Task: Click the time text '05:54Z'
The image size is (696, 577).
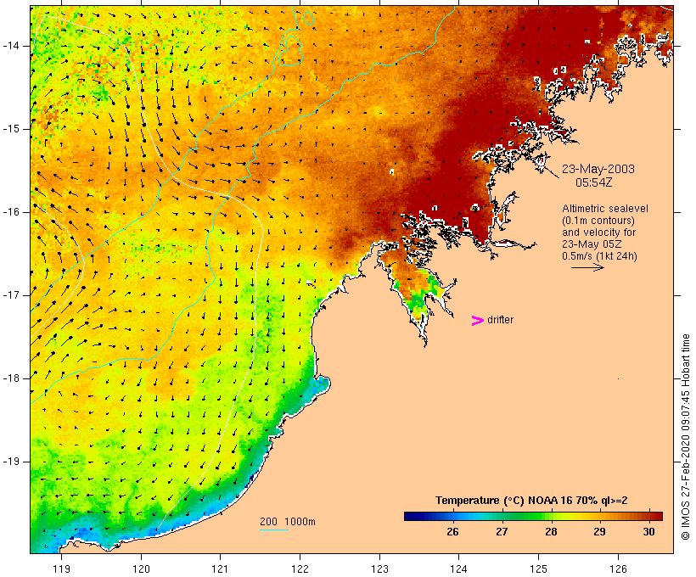Action: click(x=593, y=182)
